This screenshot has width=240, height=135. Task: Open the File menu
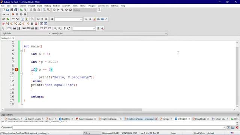coord(3,6)
